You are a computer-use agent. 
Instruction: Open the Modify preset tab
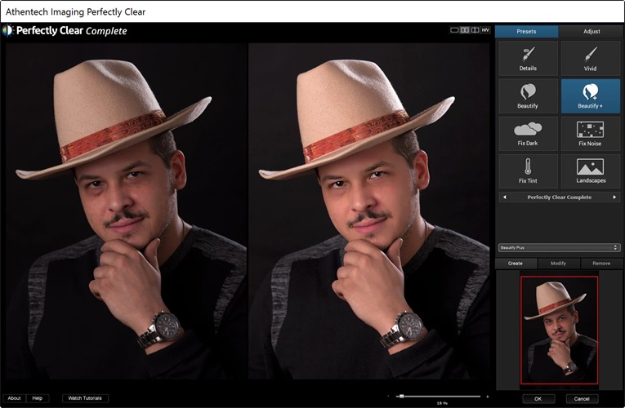pos(559,264)
